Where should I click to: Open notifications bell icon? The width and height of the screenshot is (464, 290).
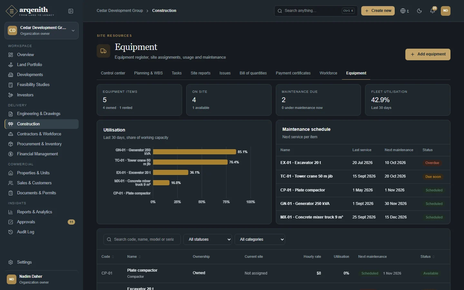[433, 11]
